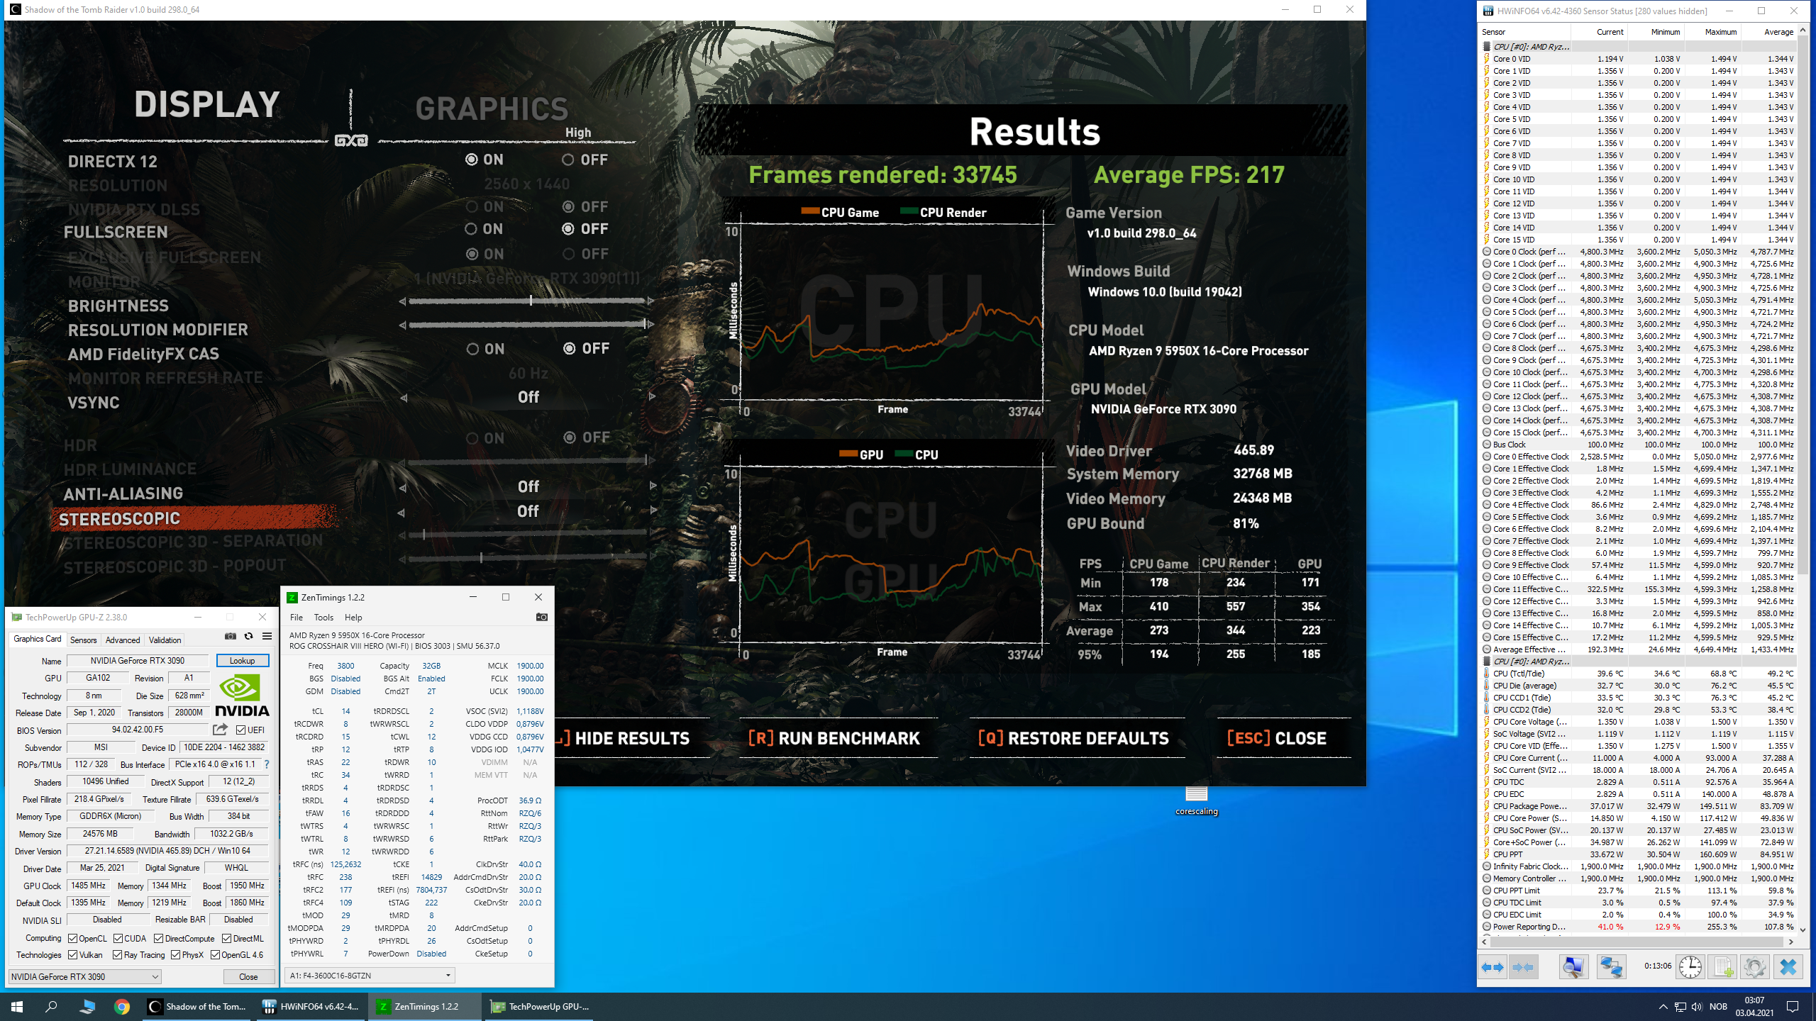Toggle the UEFI checkbox in GPU-Z
Viewport: 1816px width, 1021px height.
click(241, 730)
